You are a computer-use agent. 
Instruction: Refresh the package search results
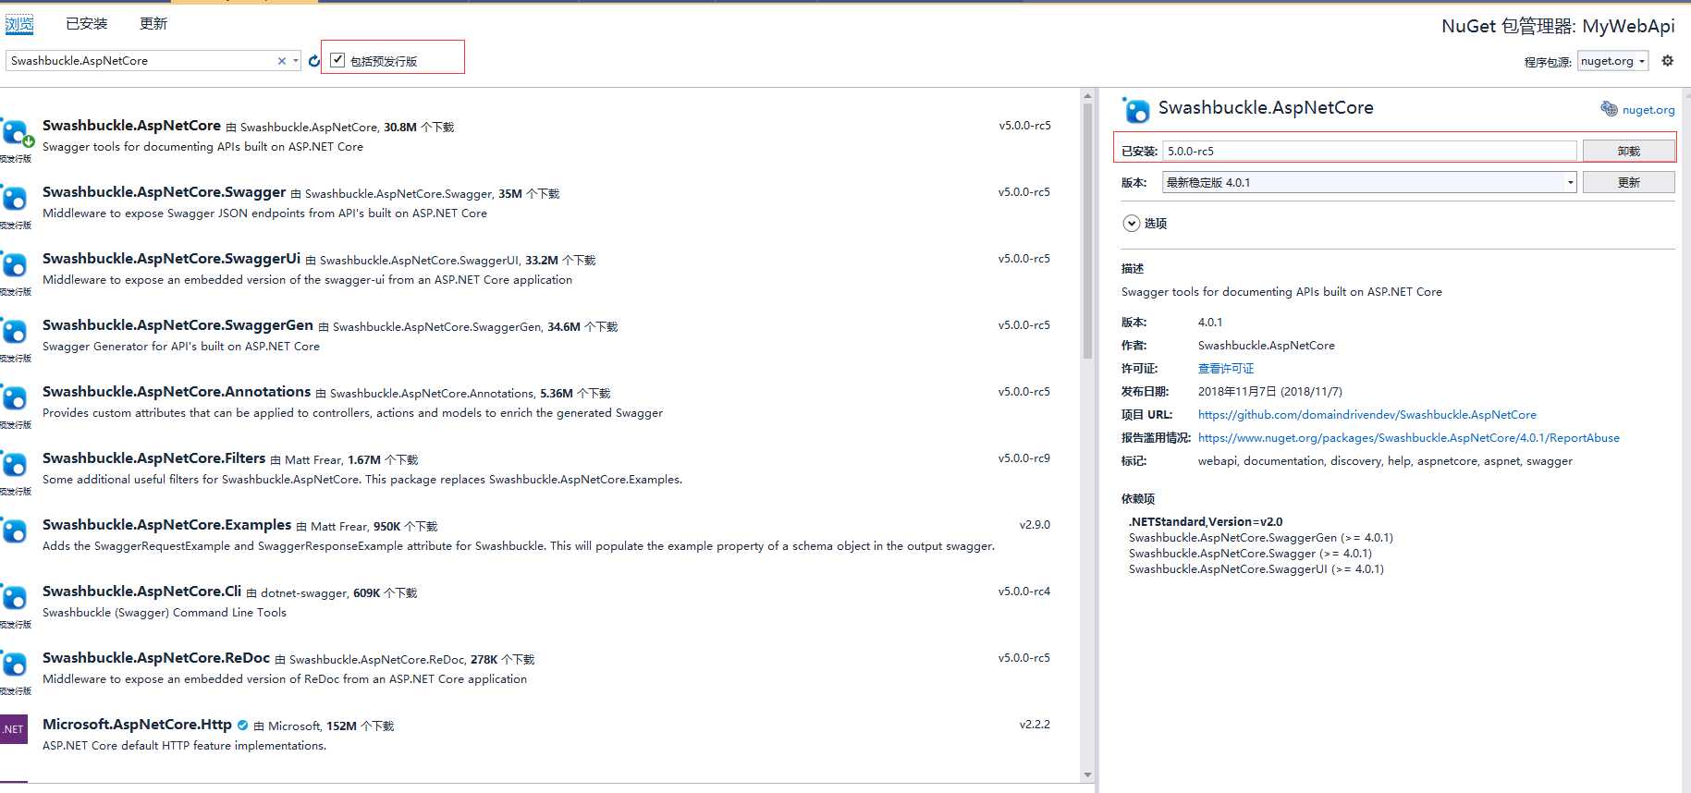click(x=314, y=61)
